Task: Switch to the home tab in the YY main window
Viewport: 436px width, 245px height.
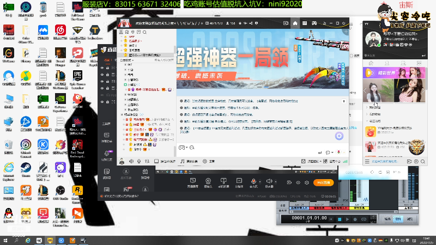Action: pyautogui.click(x=371, y=63)
